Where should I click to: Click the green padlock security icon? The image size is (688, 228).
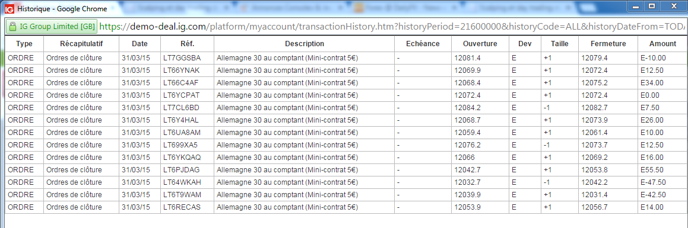(12, 26)
